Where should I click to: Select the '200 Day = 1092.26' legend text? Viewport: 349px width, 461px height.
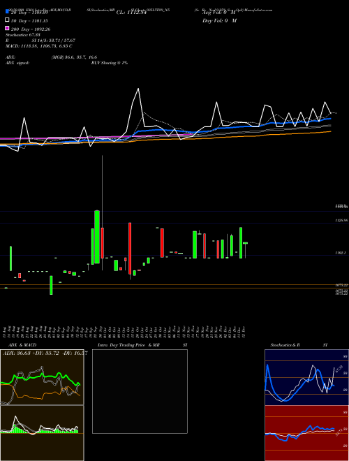coord(31,29)
